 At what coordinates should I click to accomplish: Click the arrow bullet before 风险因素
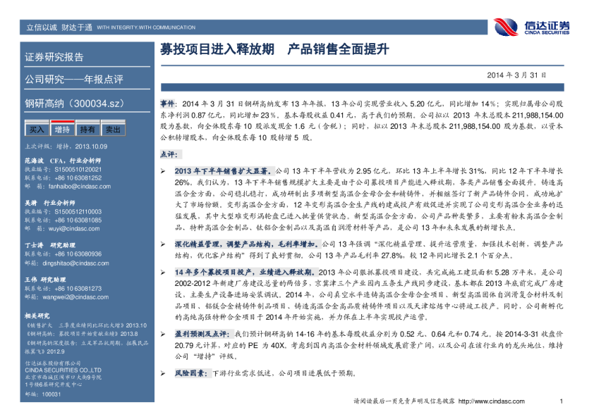[163, 373]
